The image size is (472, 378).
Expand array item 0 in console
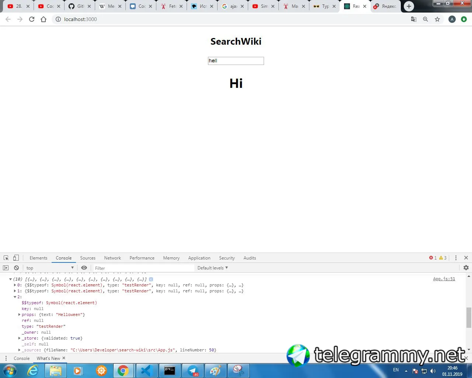(15, 285)
